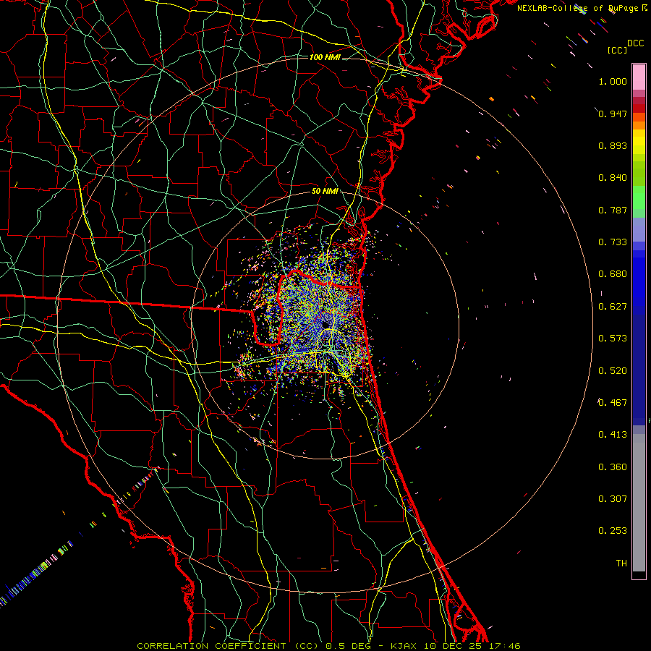This screenshot has width=651, height=651.
Task: Select the 0.840 legend value
Action: 613,178
